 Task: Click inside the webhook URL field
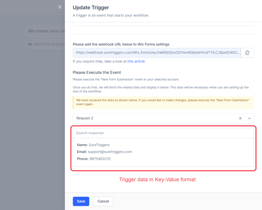pyautogui.click(x=157, y=53)
